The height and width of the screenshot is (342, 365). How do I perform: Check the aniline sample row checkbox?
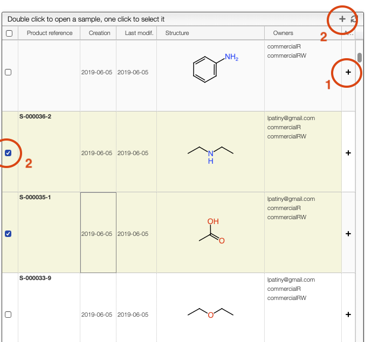pos(8,72)
